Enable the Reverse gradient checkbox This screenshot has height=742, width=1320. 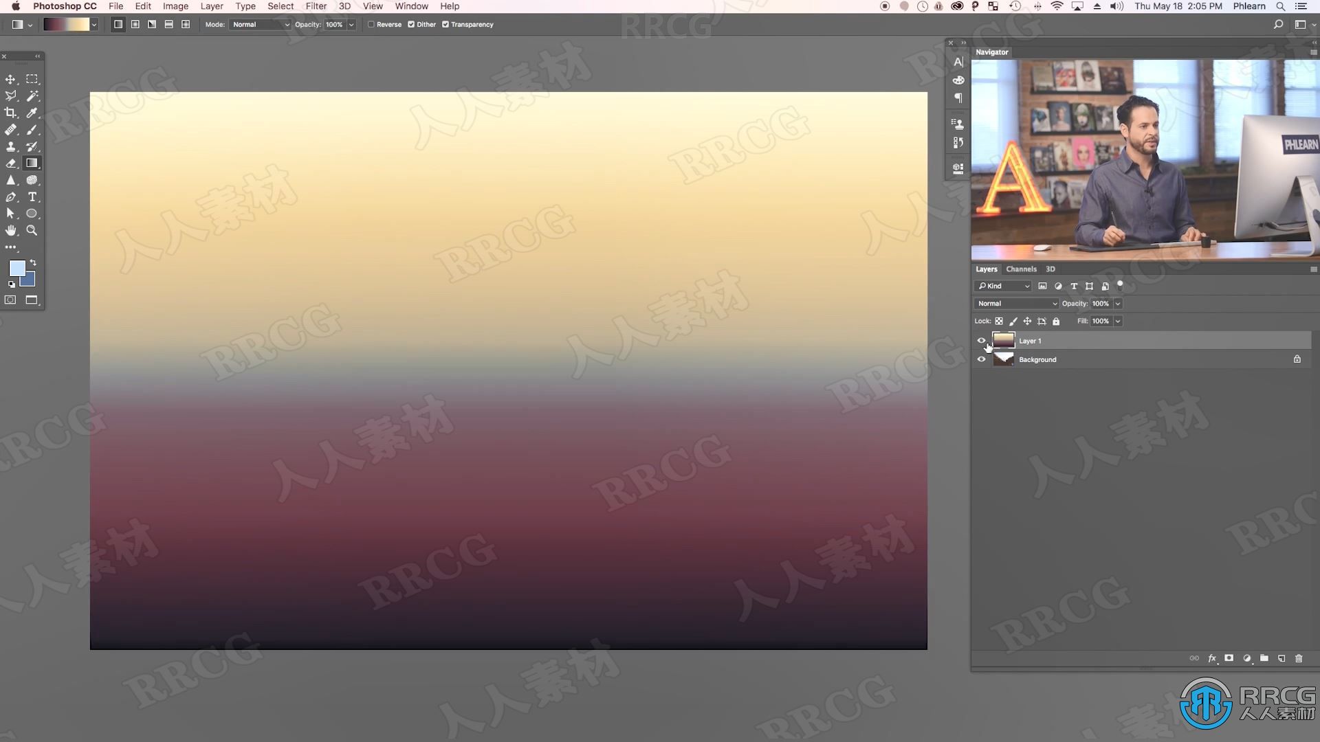372,25
